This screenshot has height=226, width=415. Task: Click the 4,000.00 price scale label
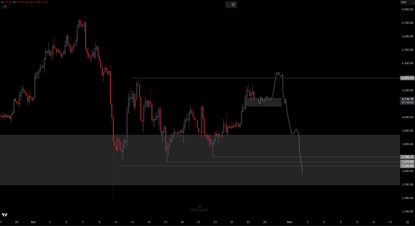click(408, 117)
